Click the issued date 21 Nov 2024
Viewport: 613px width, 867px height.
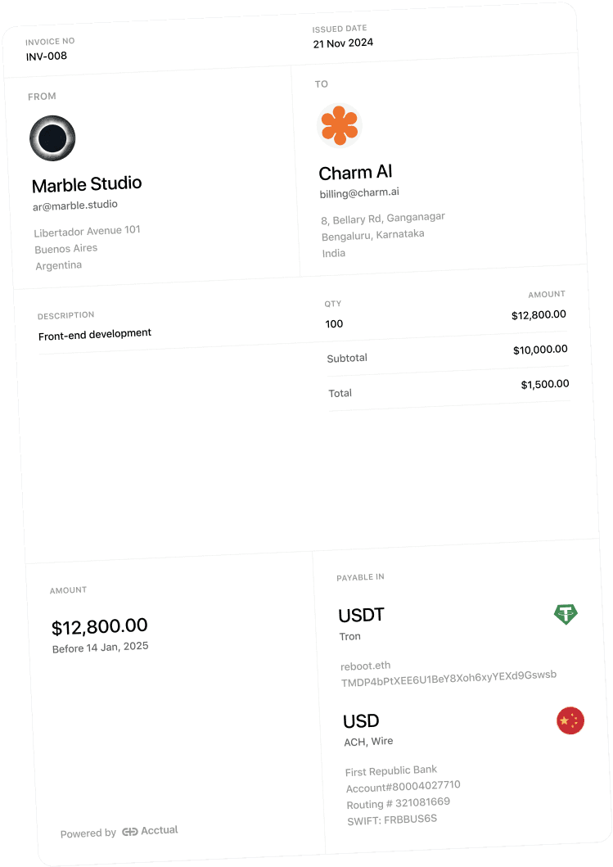343,43
